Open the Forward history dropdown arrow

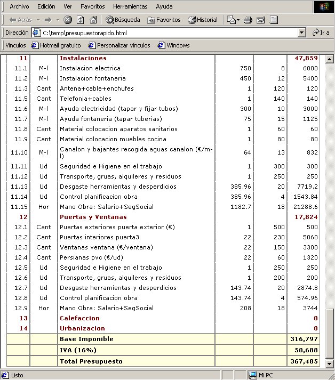click(58, 20)
